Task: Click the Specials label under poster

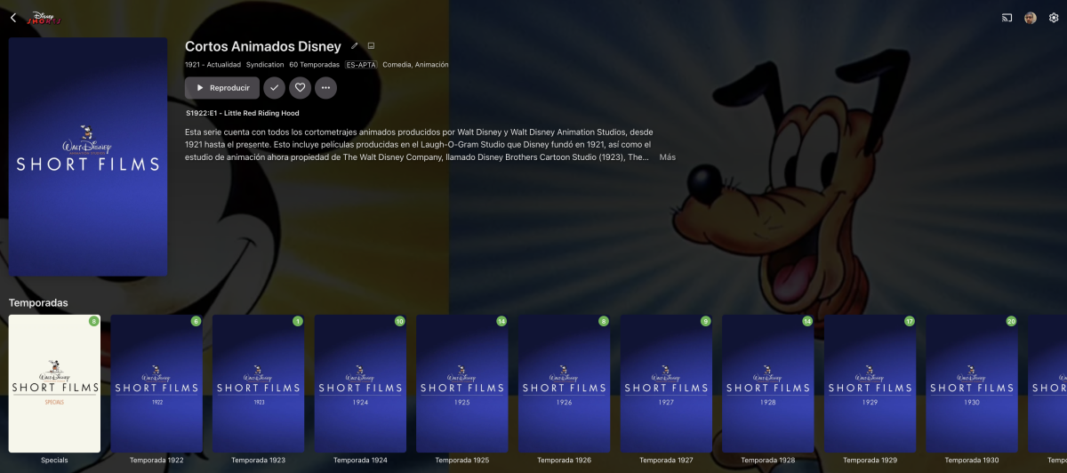Action: click(x=54, y=461)
